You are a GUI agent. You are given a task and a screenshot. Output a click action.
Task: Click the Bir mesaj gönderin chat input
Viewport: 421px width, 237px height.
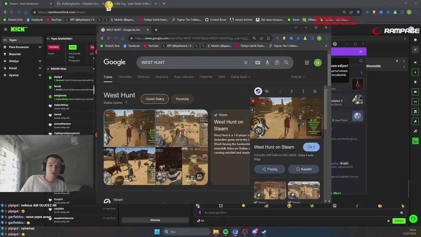point(301,213)
